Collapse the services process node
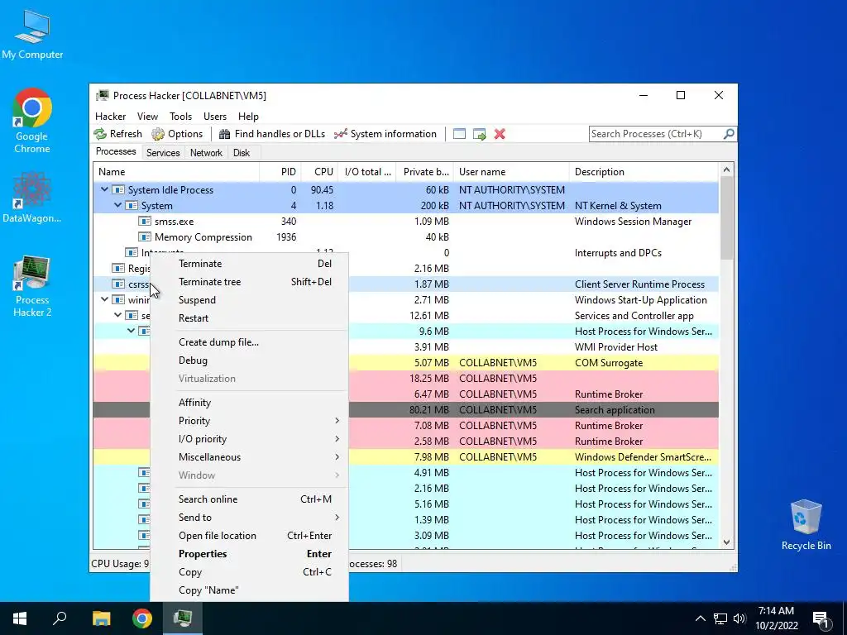The width and height of the screenshot is (847, 635). coord(117,315)
